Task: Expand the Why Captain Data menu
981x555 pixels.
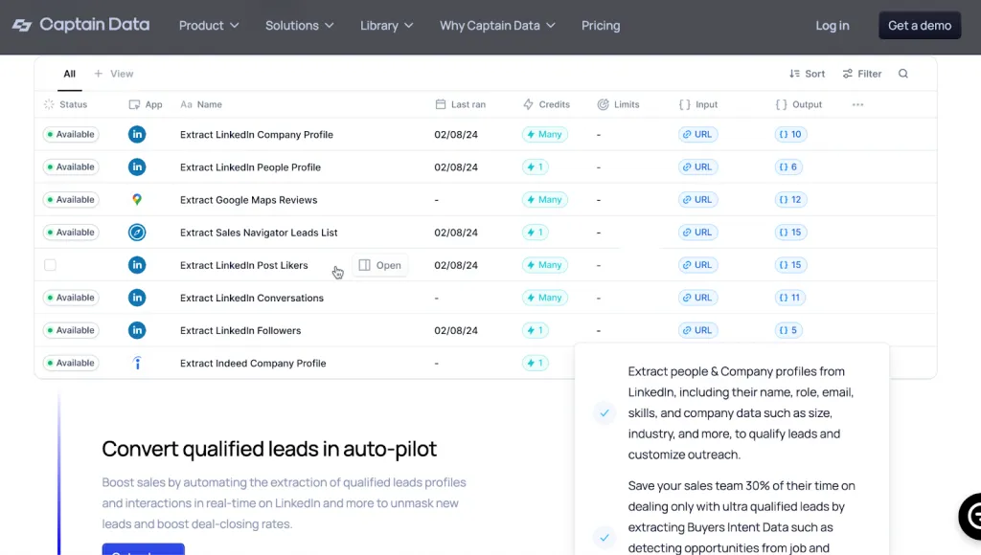Action: coord(497,26)
